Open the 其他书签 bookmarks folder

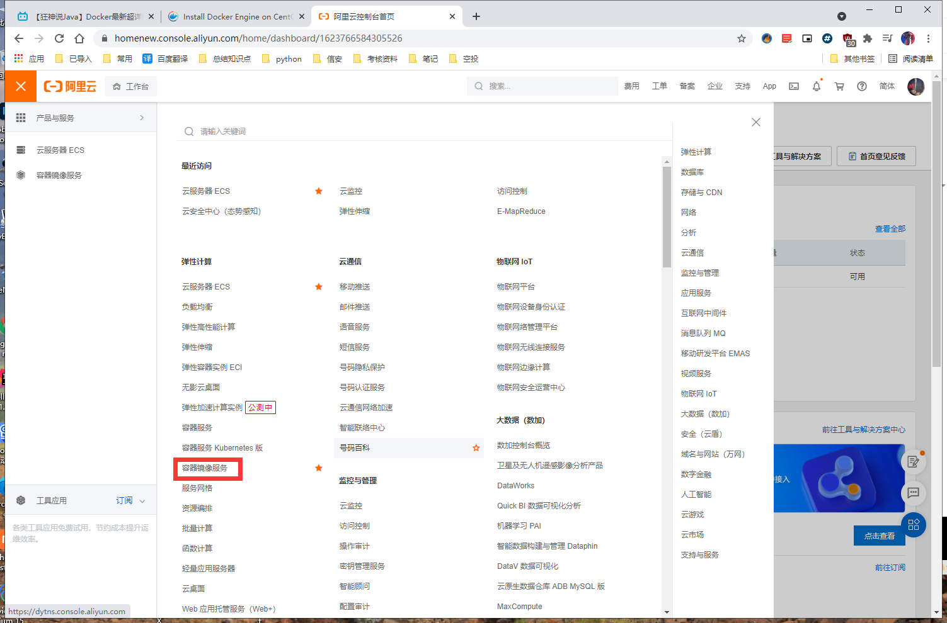point(852,59)
